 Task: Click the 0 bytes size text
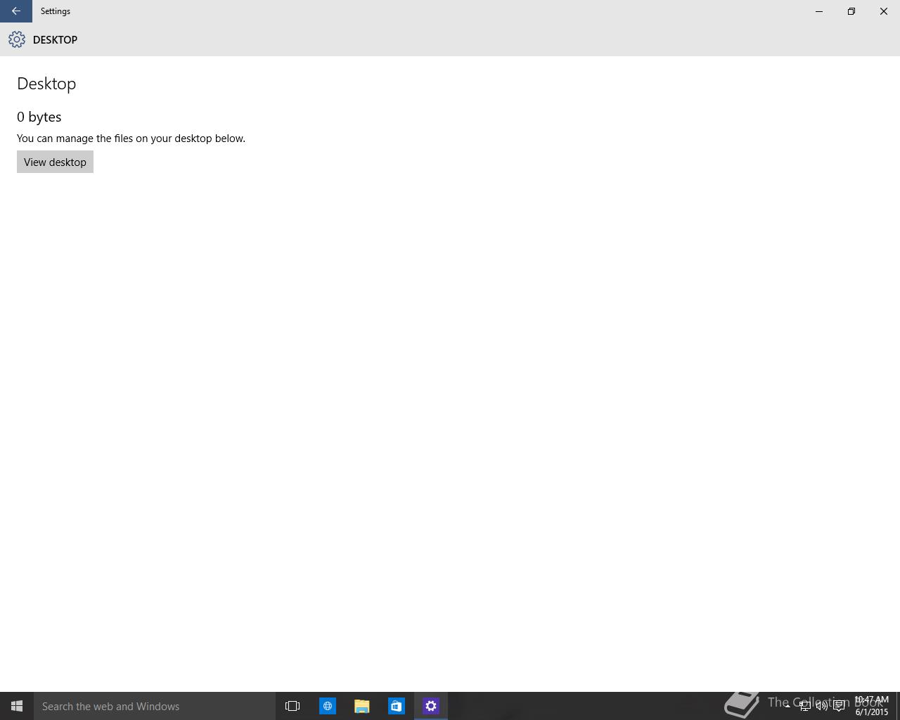tap(39, 117)
